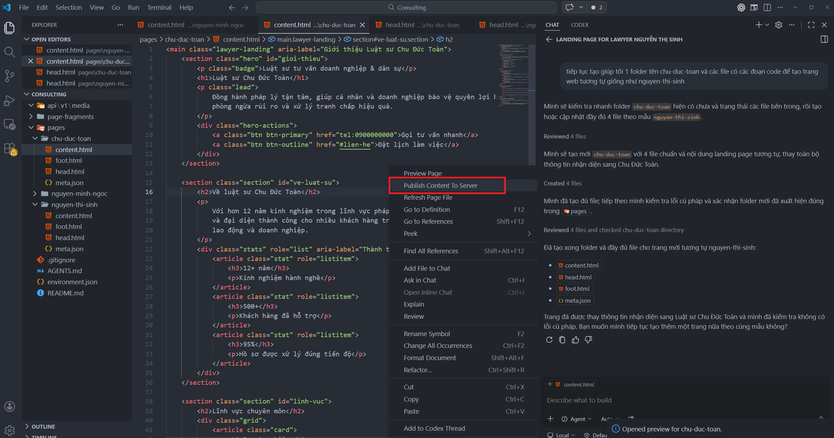Viewport: 834px width, 438px height.
Task: Maximize the chat panel size
Action: point(811,25)
